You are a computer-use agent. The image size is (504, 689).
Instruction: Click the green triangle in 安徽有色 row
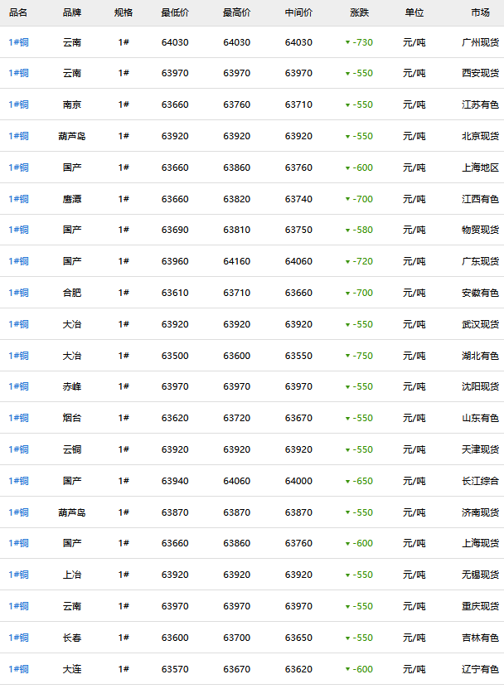pyautogui.click(x=347, y=294)
